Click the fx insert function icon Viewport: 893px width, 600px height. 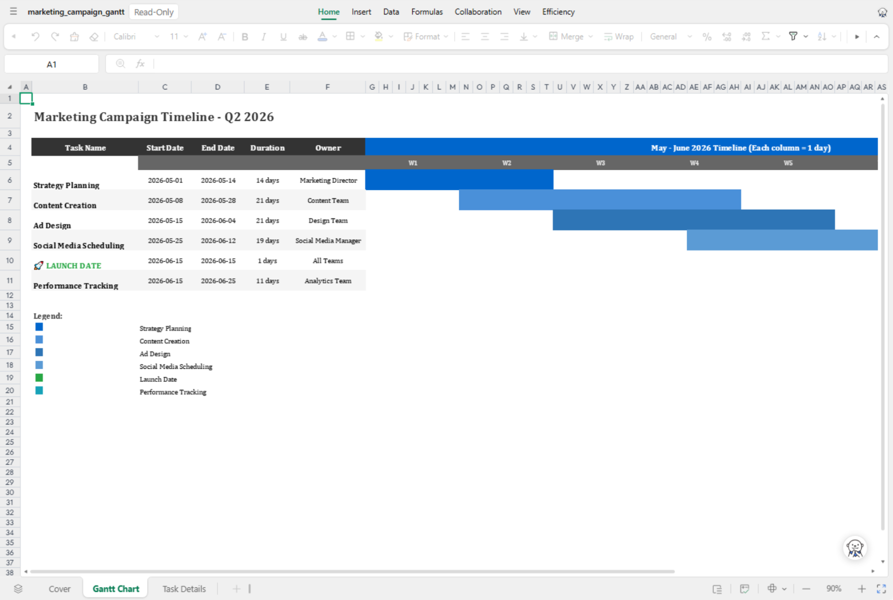[140, 64]
